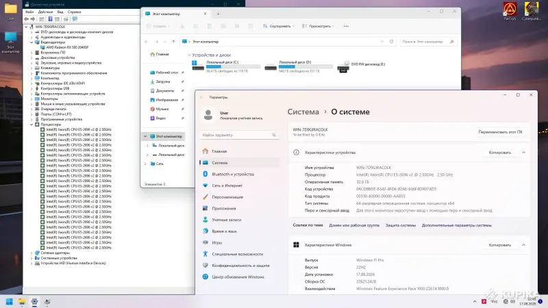Screen dimensions: 548x308
Task: Select Очереди печати in device tree
Action: click(53, 109)
